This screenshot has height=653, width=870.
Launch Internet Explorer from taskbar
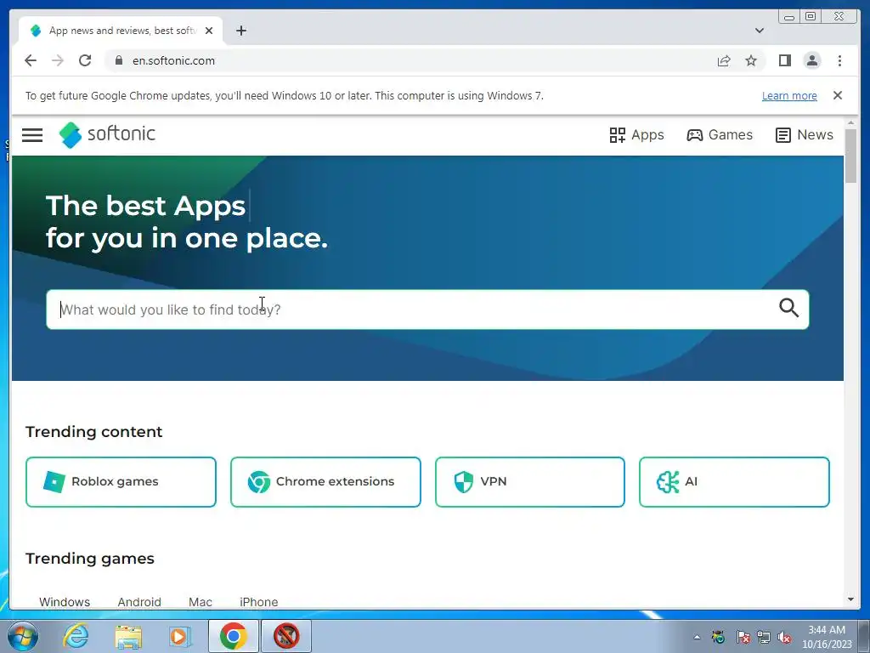[x=76, y=636]
